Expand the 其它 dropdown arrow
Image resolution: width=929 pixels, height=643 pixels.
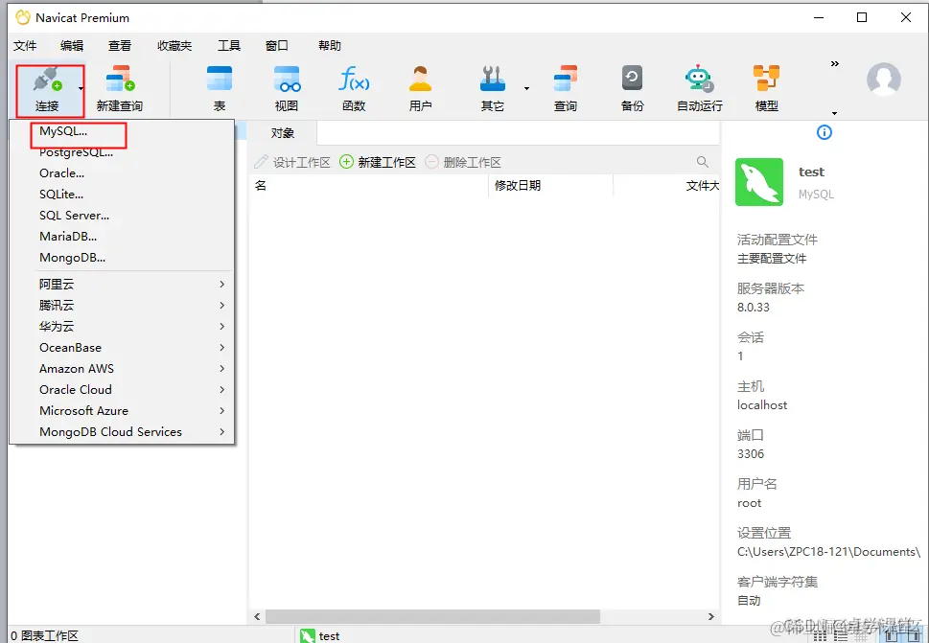(x=526, y=89)
